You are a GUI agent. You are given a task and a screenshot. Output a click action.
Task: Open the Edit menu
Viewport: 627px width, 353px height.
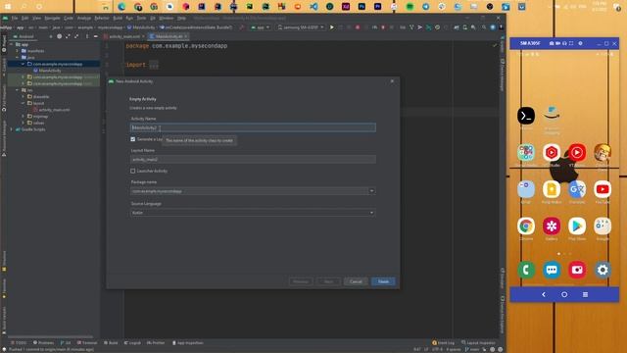(24, 18)
